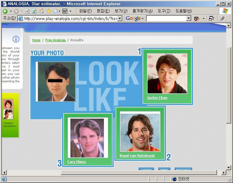Click the Results breadcrumb text

coord(77,40)
